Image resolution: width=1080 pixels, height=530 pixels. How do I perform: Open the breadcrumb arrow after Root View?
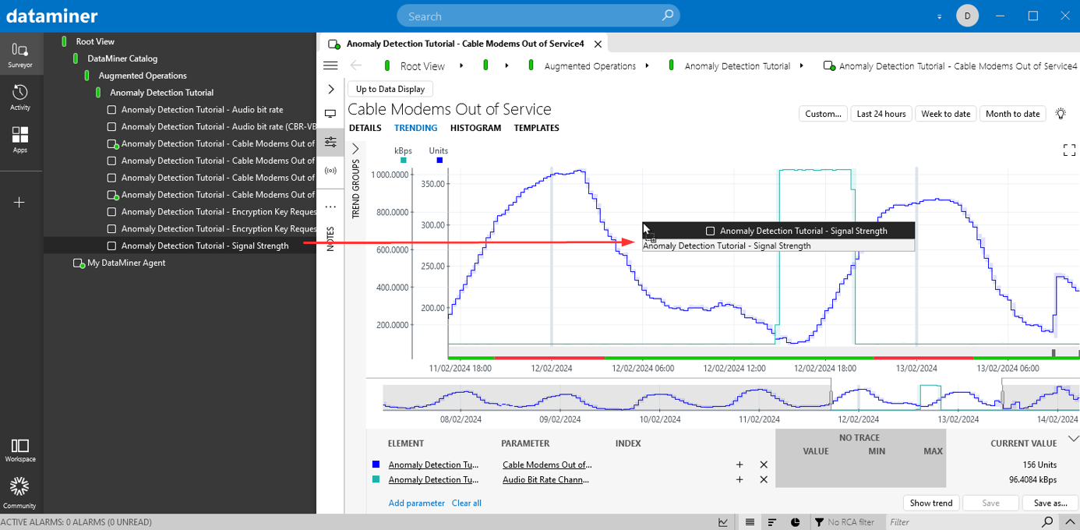coord(461,66)
